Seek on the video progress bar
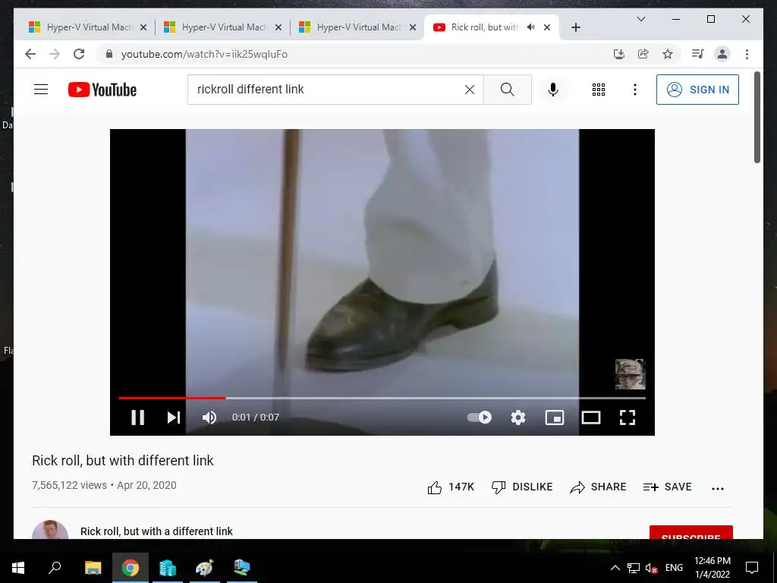Viewport: 777px width, 583px height. click(382, 398)
